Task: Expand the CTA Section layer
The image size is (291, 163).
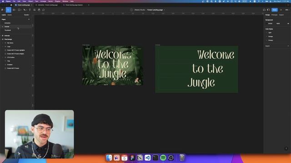Action: tap(3, 58)
